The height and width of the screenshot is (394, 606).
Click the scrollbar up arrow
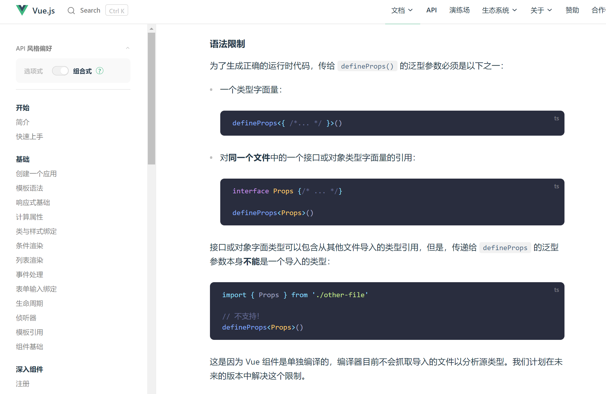(151, 29)
